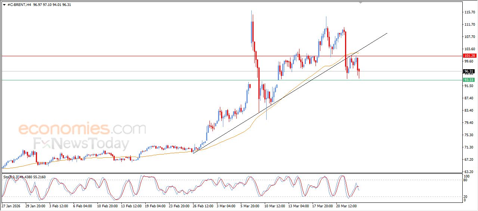
Task: Click the 27 Jan 2026 date label
Action: [12, 205]
